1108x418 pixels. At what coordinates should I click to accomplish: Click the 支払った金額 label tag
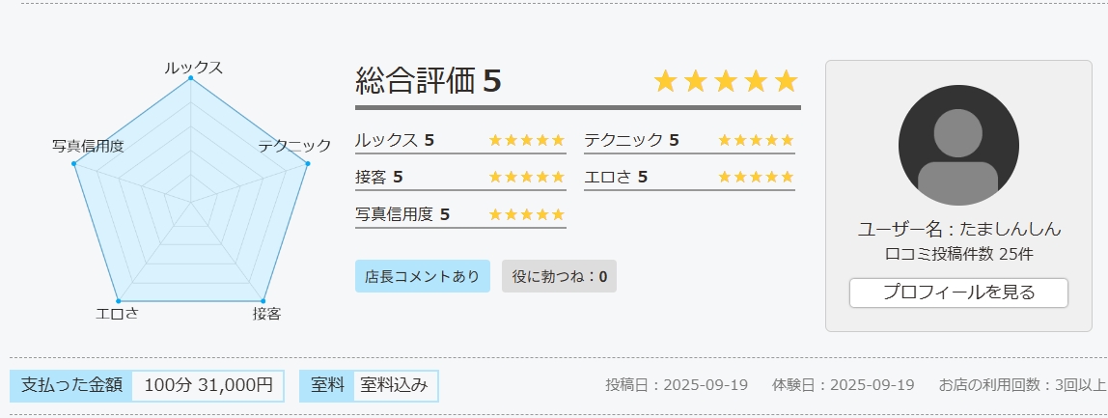(71, 385)
